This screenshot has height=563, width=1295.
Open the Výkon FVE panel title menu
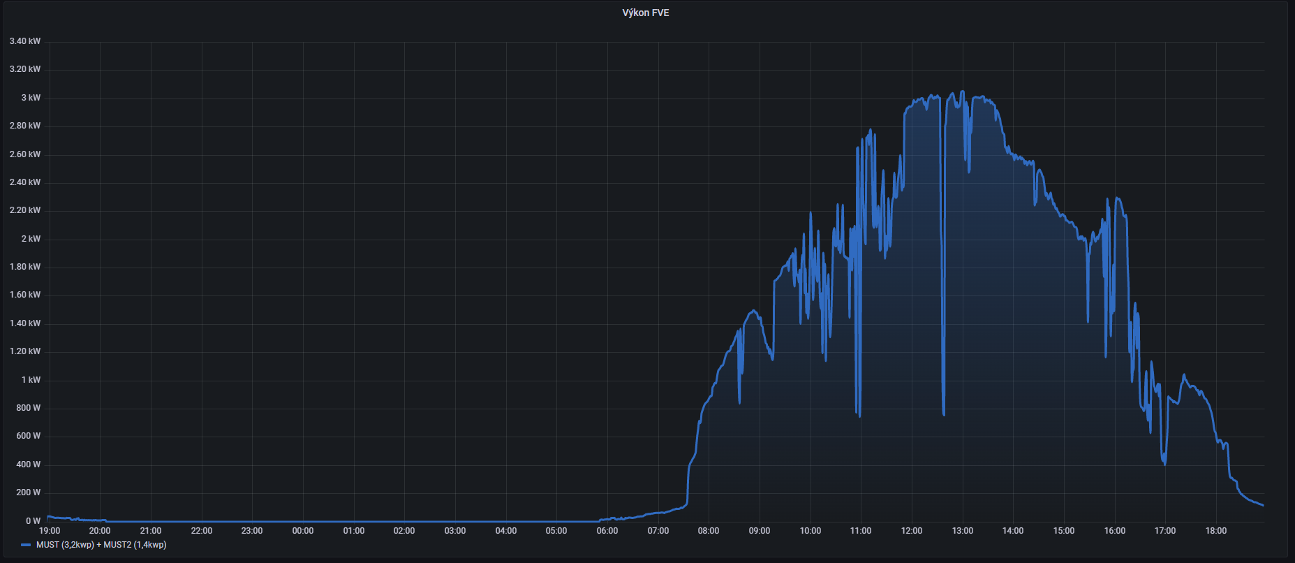[x=645, y=13]
